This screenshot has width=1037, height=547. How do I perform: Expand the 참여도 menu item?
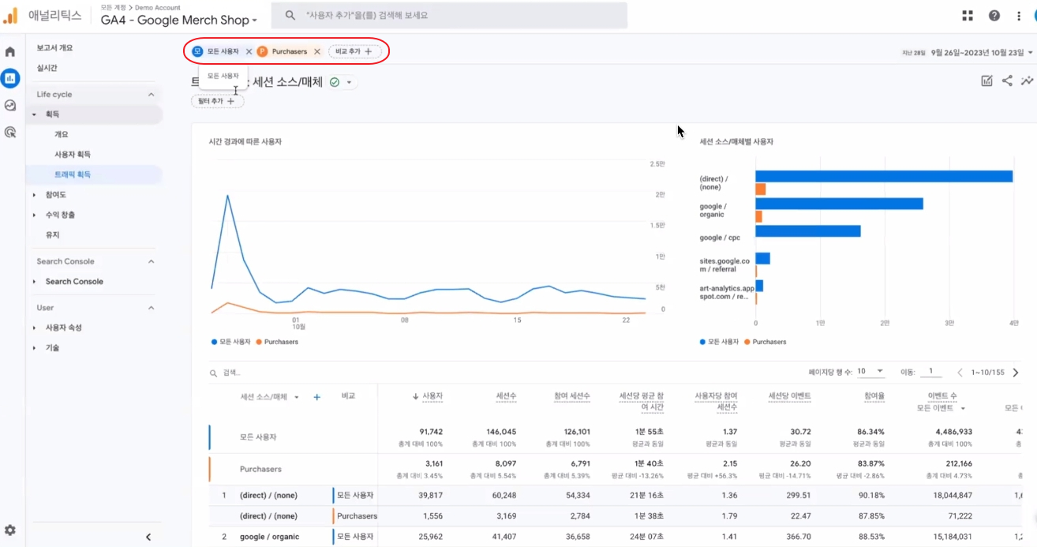coord(34,195)
